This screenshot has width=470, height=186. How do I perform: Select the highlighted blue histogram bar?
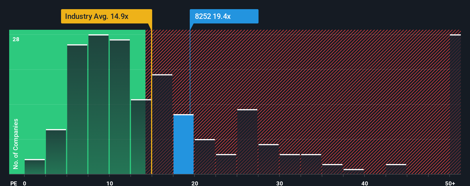point(183,144)
